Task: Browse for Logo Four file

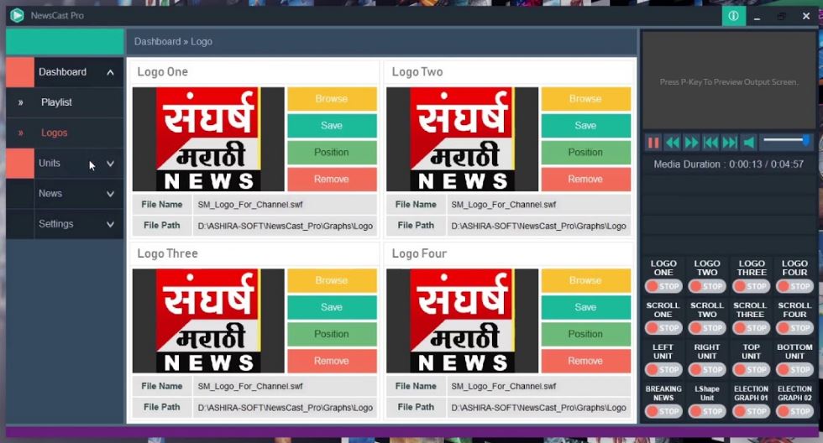Action: coord(586,280)
